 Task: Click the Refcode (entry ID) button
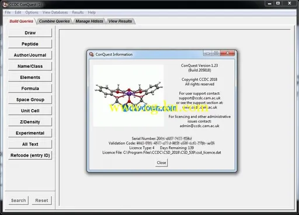(x=30, y=155)
